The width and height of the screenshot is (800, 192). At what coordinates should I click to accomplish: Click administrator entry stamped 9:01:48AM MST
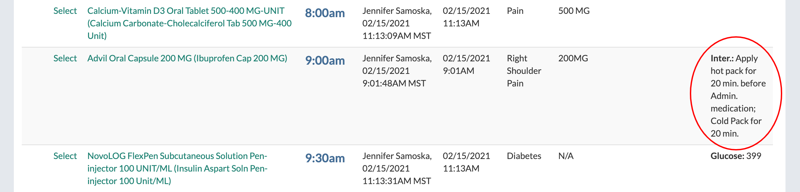(x=397, y=71)
